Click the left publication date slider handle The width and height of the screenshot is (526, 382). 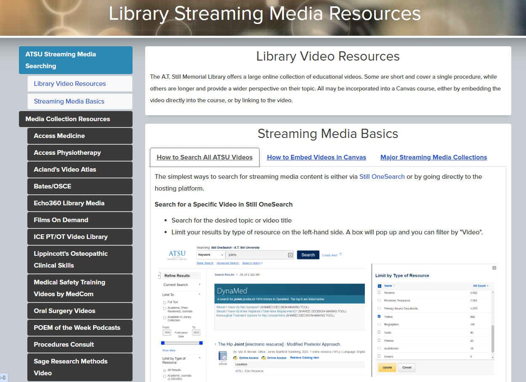pyautogui.click(x=163, y=343)
